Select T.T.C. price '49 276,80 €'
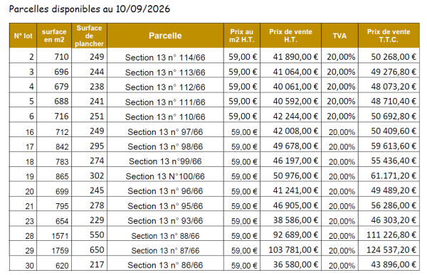The width and height of the screenshot is (427, 275). [x=394, y=72]
